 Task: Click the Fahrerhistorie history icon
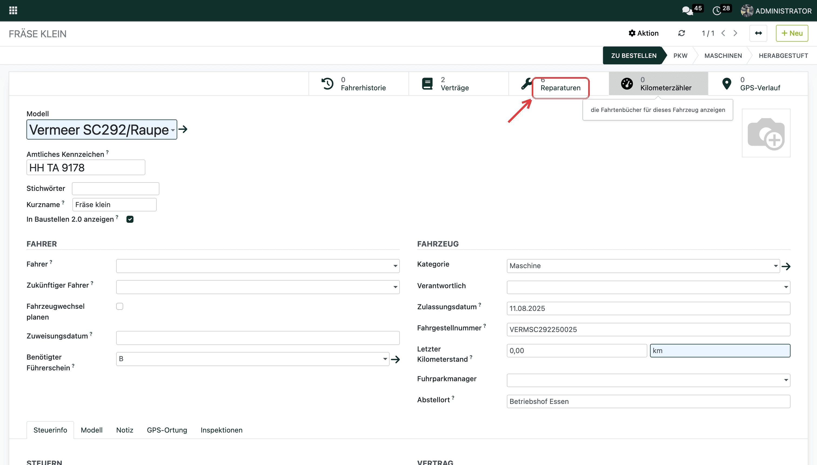point(327,84)
